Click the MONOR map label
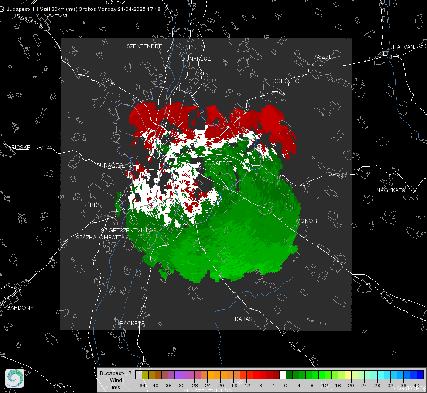The height and width of the screenshot is (393, 427). click(x=307, y=221)
